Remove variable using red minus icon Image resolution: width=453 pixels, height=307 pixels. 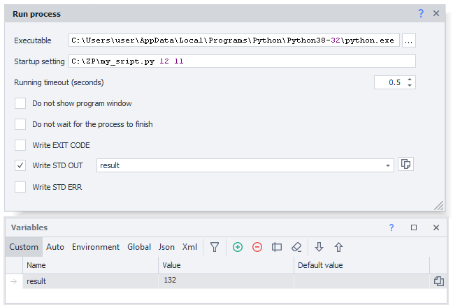[x=257, y=247]
